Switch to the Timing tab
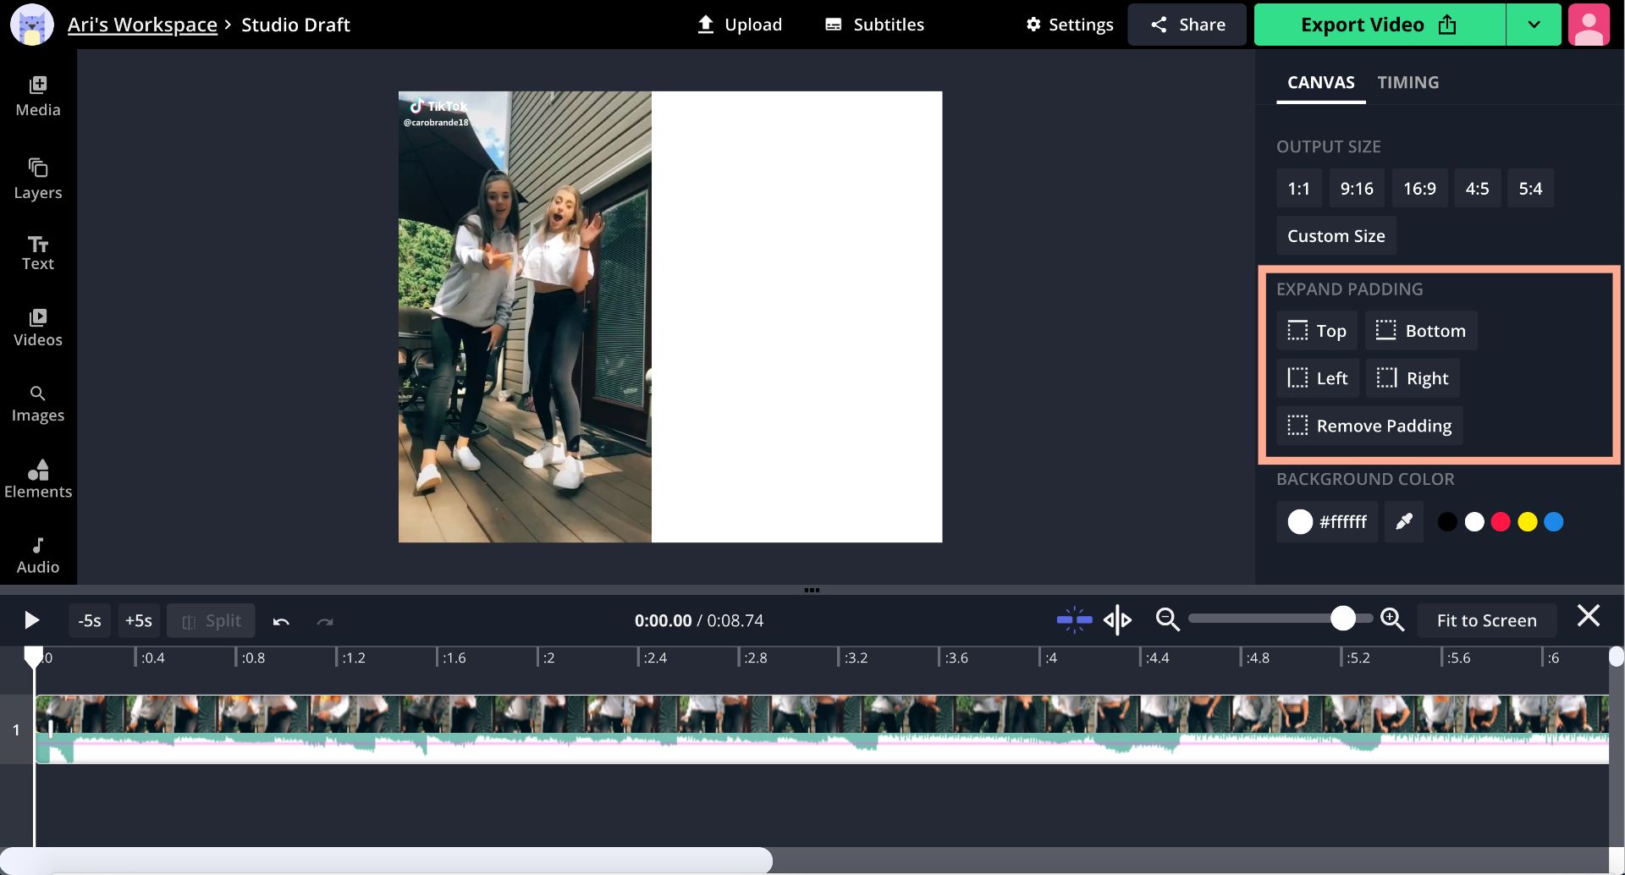 [x=1407, y=82]
